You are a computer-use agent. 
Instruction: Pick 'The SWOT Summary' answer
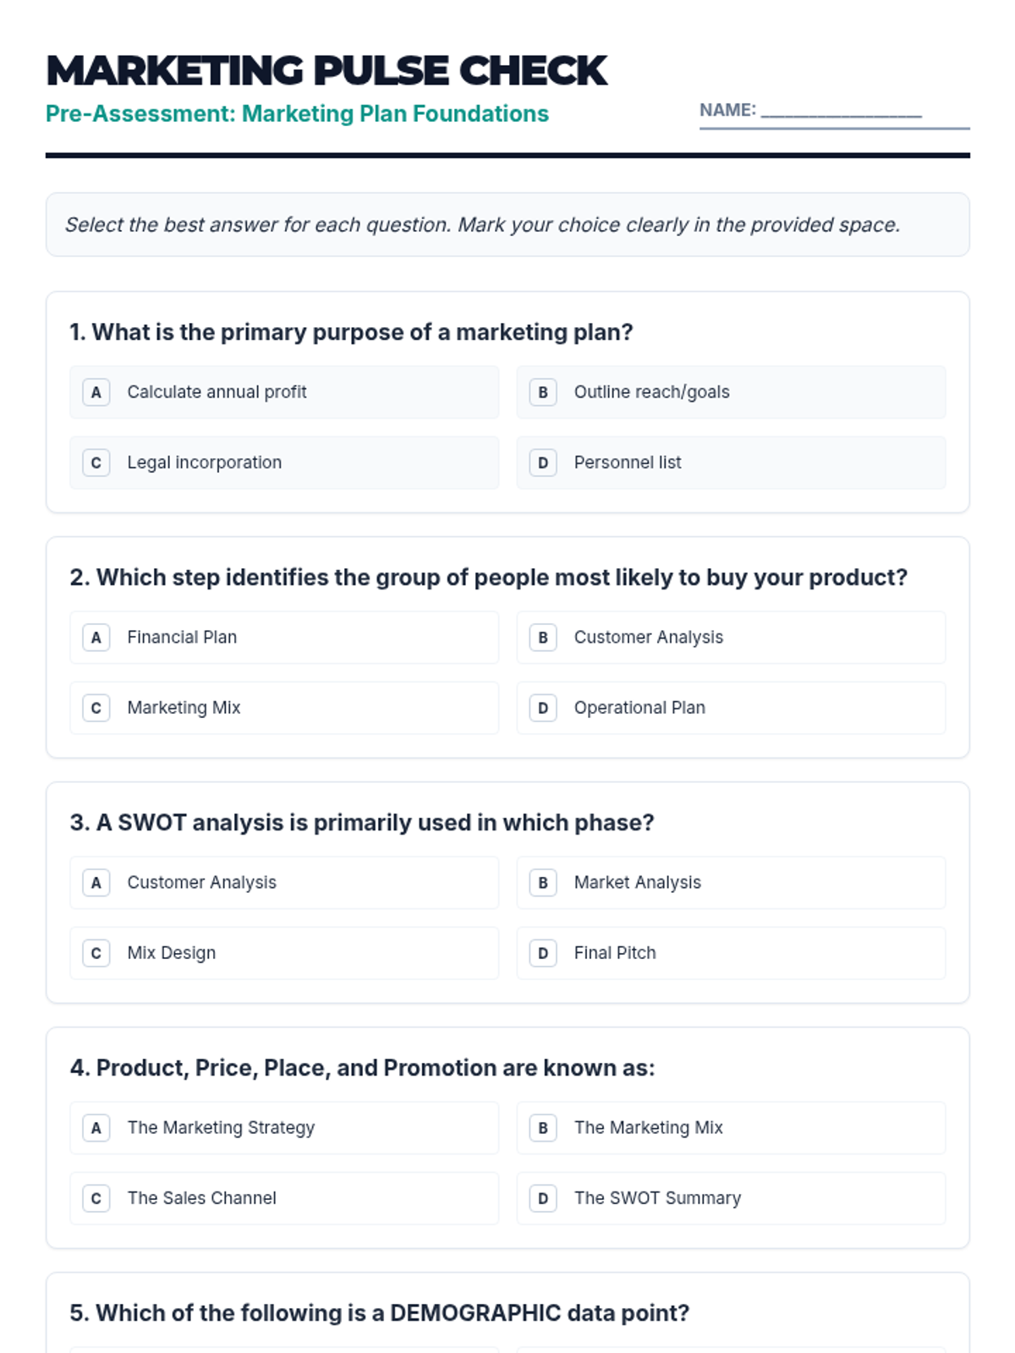pos(731,1198)
